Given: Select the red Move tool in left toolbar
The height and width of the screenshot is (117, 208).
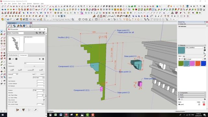Looking at the screenshot, I should [x=2, y=53].
